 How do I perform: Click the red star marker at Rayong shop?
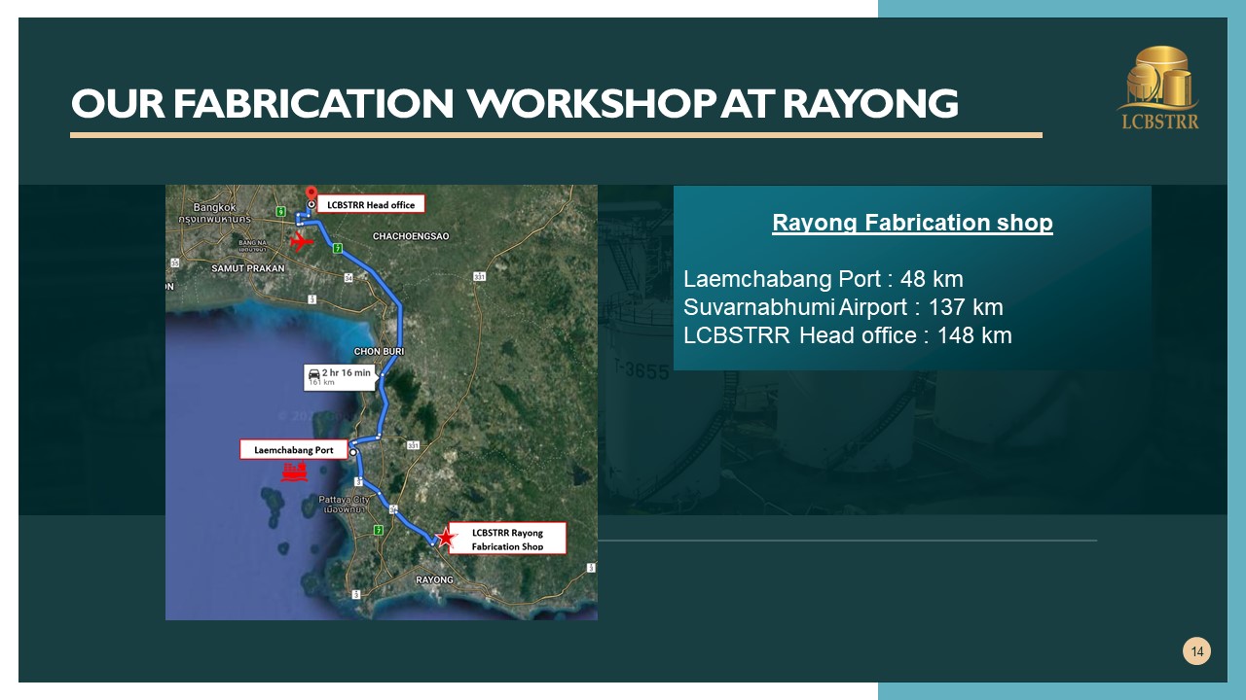[445, 538]
